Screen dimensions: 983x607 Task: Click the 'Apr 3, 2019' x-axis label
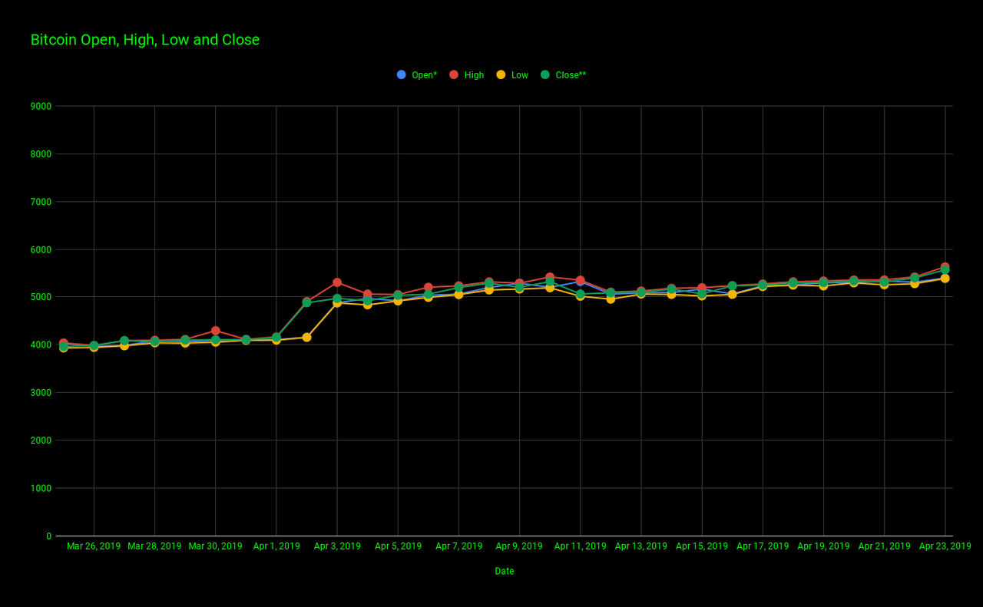337,546
